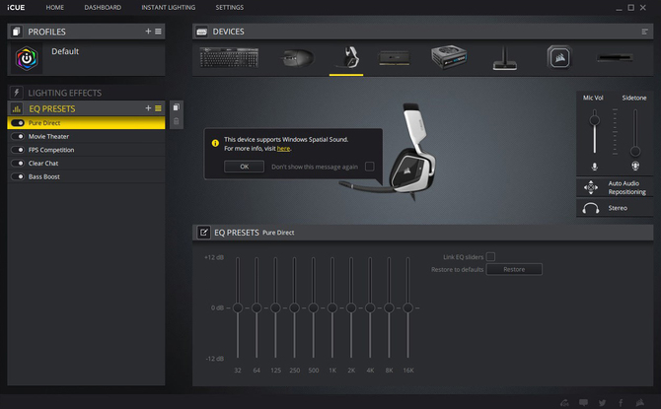
Task: Click the iCUE logo in title bar
Action: click(16, 8)
